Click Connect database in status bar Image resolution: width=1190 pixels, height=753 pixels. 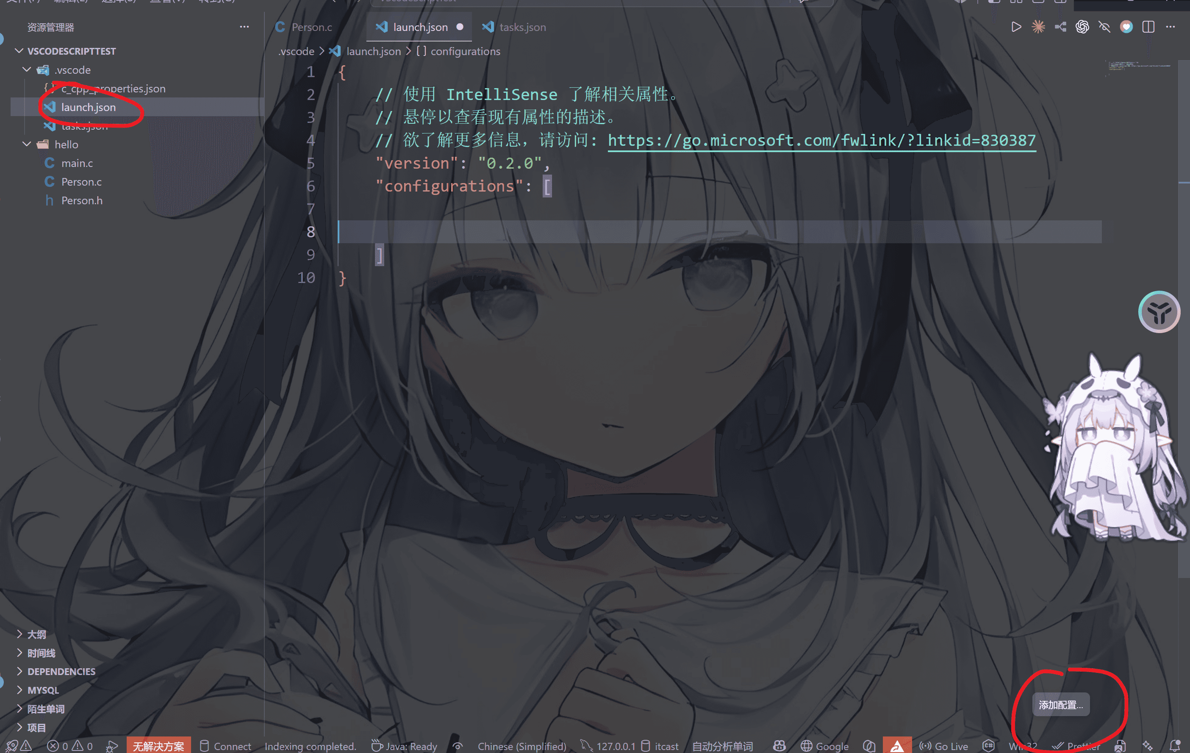pyautogui.click(x=225, y=746)
